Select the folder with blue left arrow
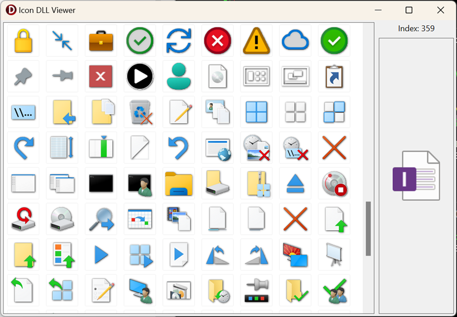 pyautogui.click(x=64, y=112)
